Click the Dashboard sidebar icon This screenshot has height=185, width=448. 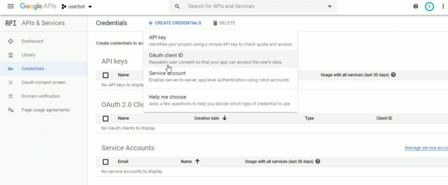[x=11, y=41]
